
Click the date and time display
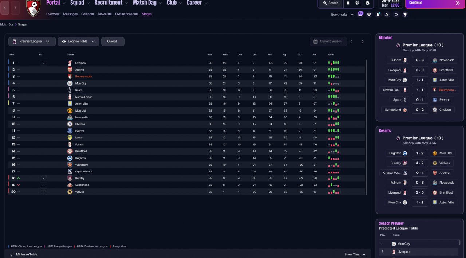[x=391, y=3]
